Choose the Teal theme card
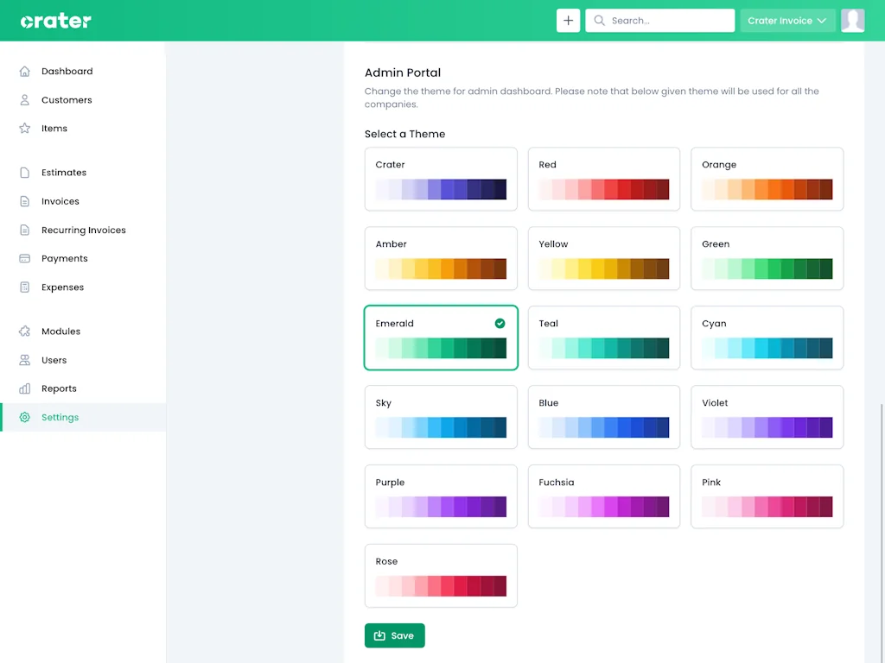The image size is (885, 663). (x=603, y=338)
